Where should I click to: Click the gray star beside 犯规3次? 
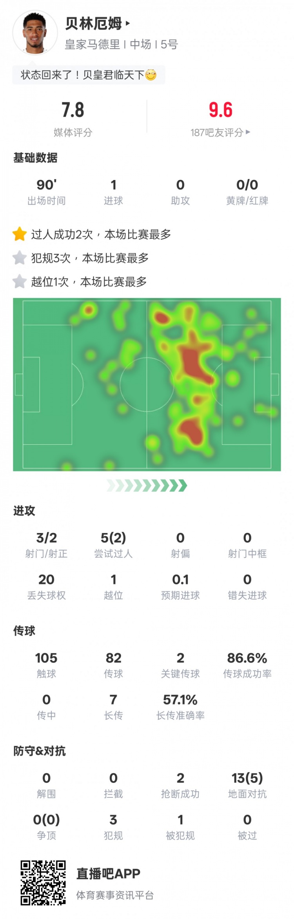click(x=19, y=258)
